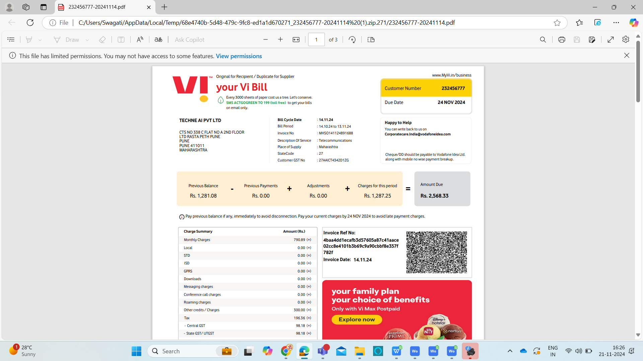Open PDF viewer settings gear
Image resolution: width=643 pixels, height=361 pixels.
pyautogui.click(x=626, y=40)
